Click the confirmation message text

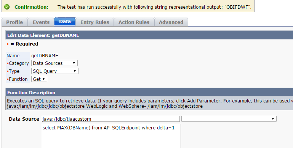pyautogui.click(x=154, y=7)
